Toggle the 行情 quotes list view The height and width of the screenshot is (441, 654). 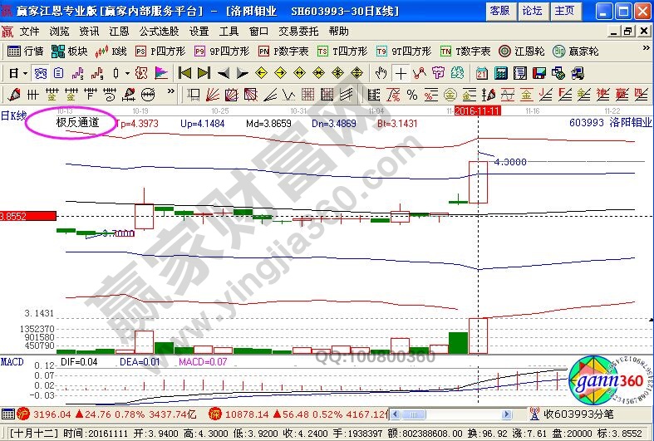(27, 51)
